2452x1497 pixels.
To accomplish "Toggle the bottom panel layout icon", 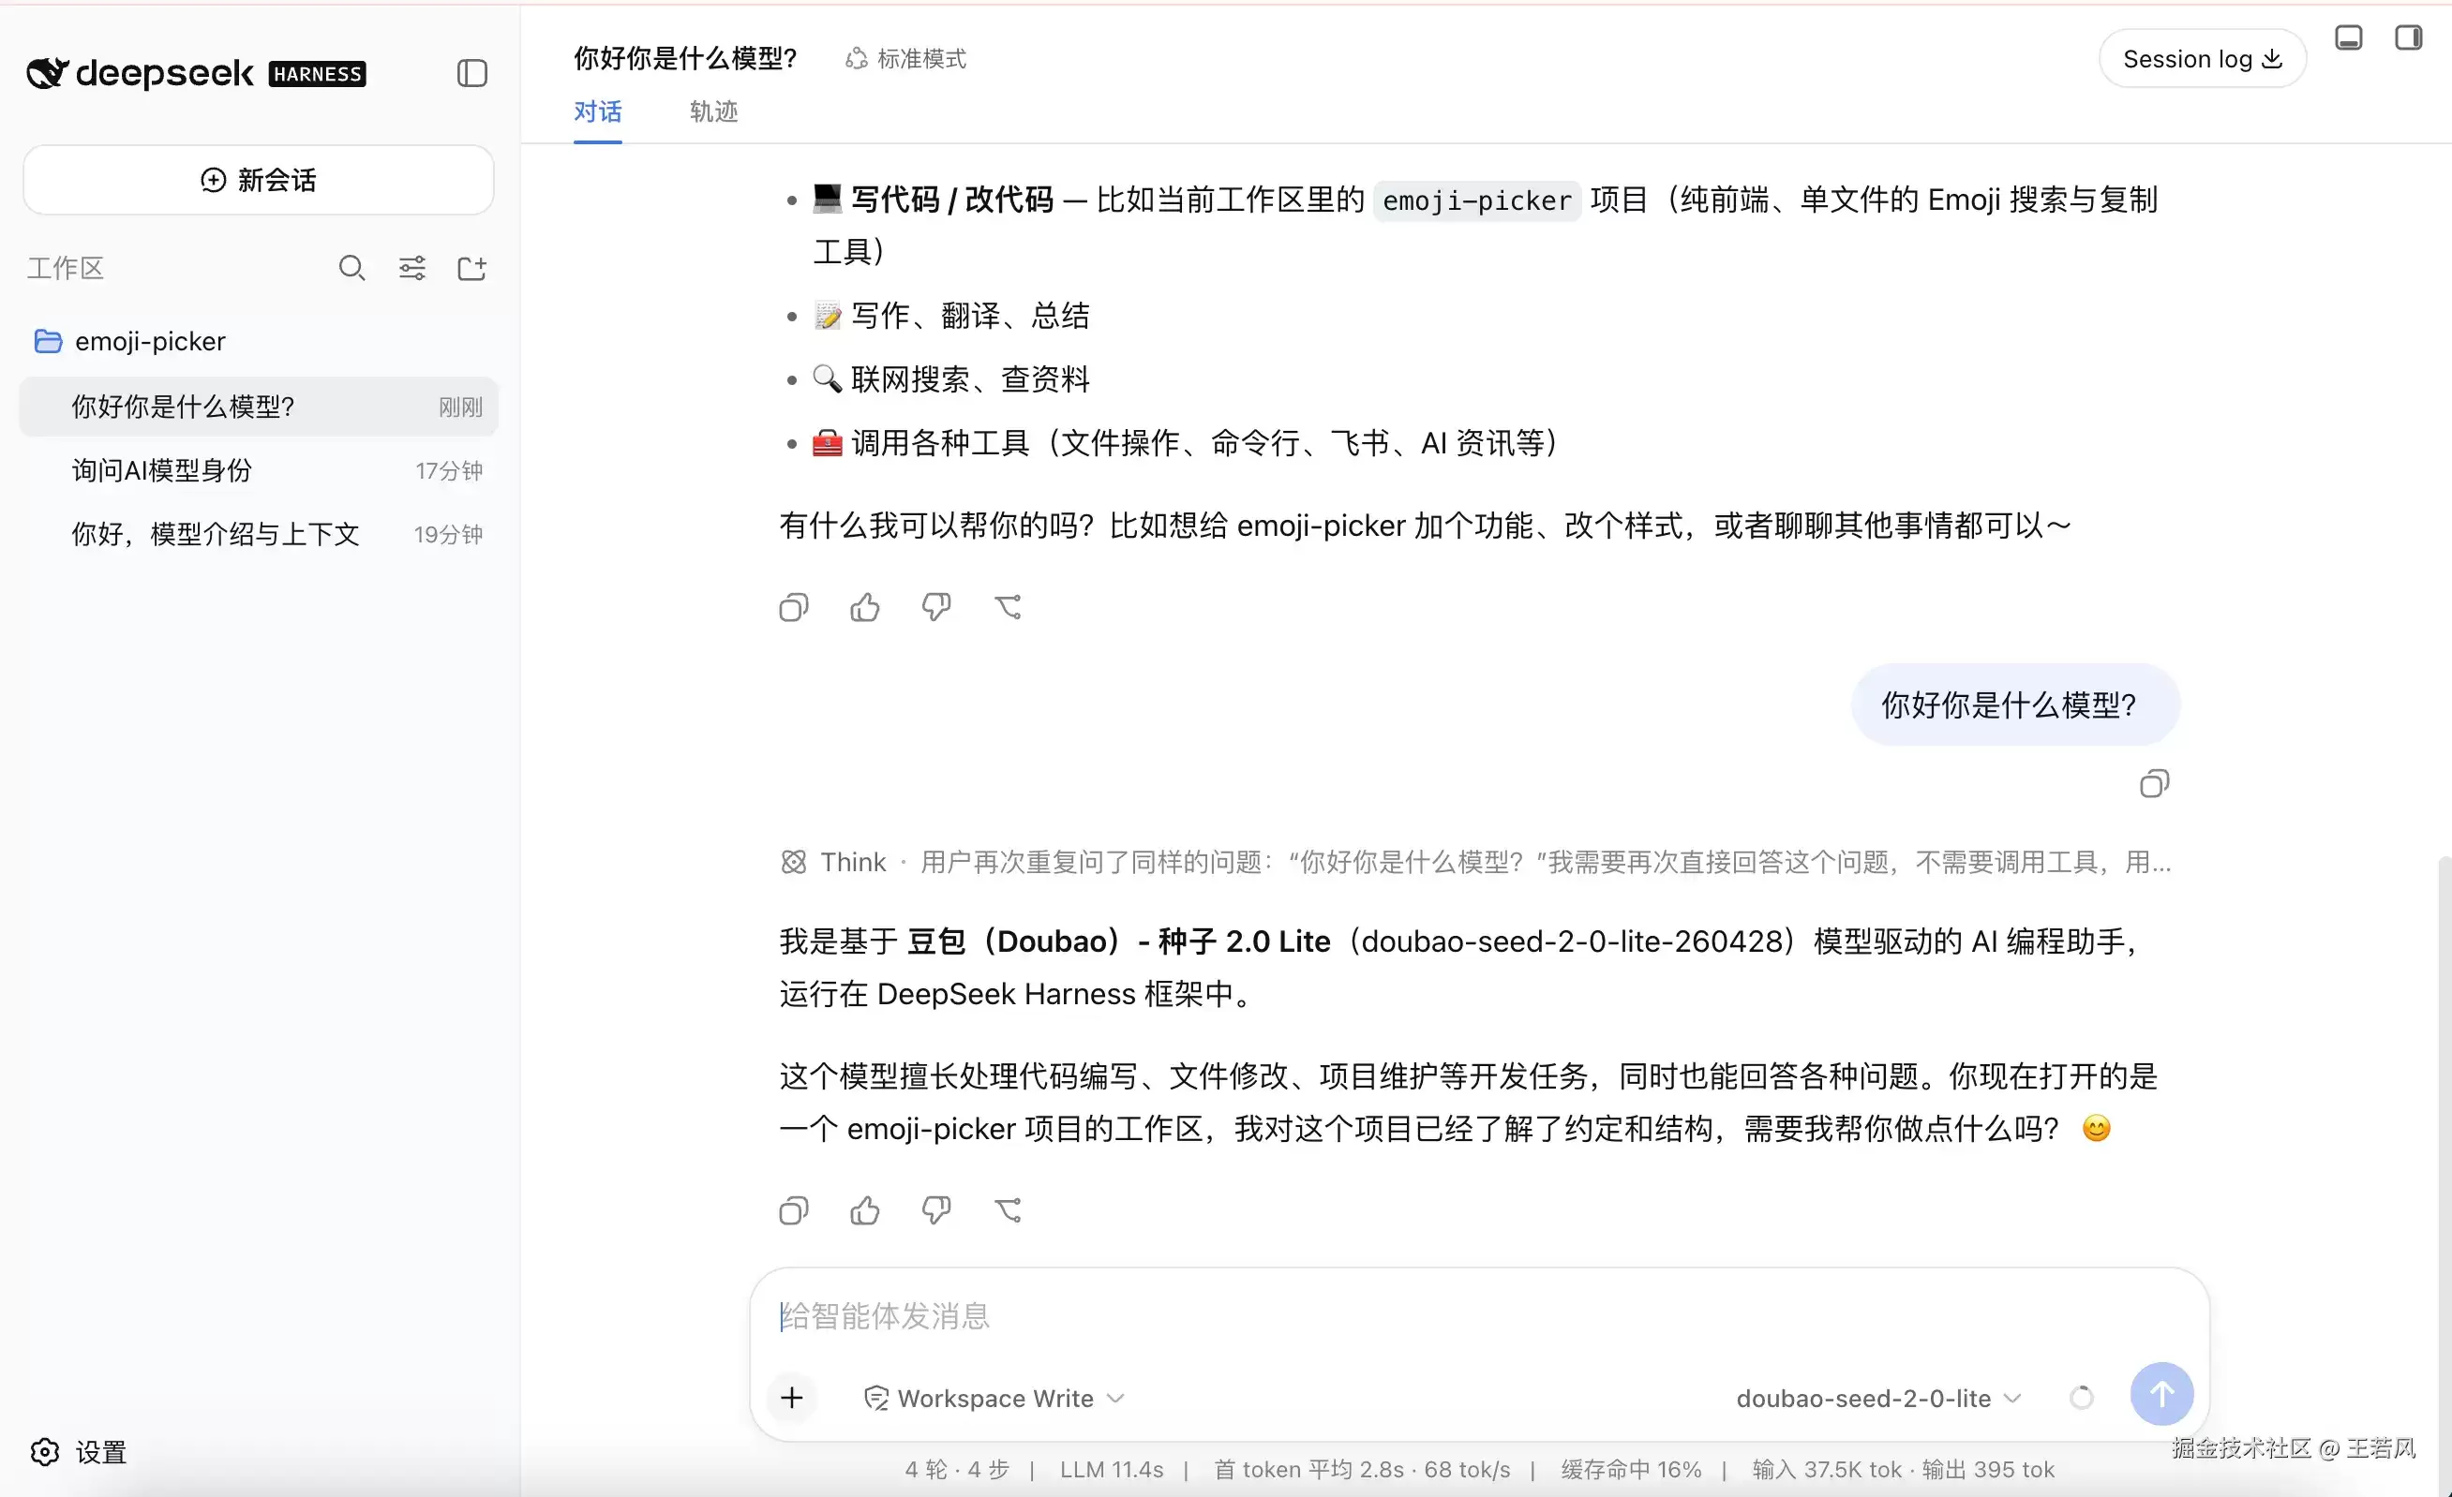I will [x=2349, y=37].
